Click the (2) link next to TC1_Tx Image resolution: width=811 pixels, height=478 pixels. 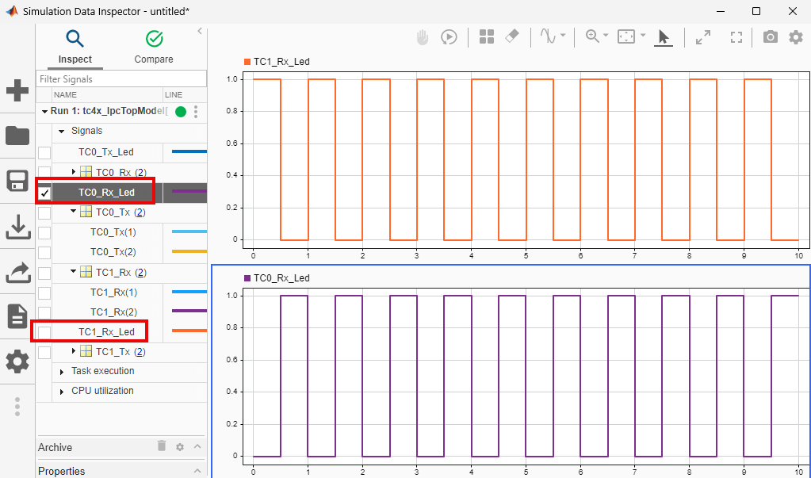pyautogui.click(x=140, y=351)
